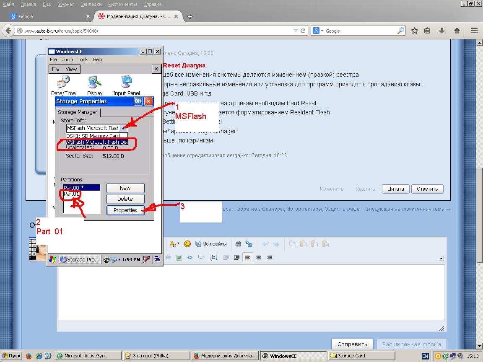Image resolution: width=483 pixels, height=362 pixels.
Task: Center align text in the editor
Action: [x=259, y=257]
